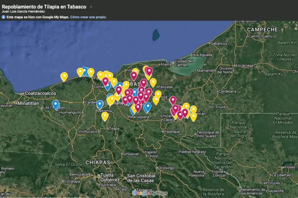Click the blue pin beside Cárdenas

100,104
